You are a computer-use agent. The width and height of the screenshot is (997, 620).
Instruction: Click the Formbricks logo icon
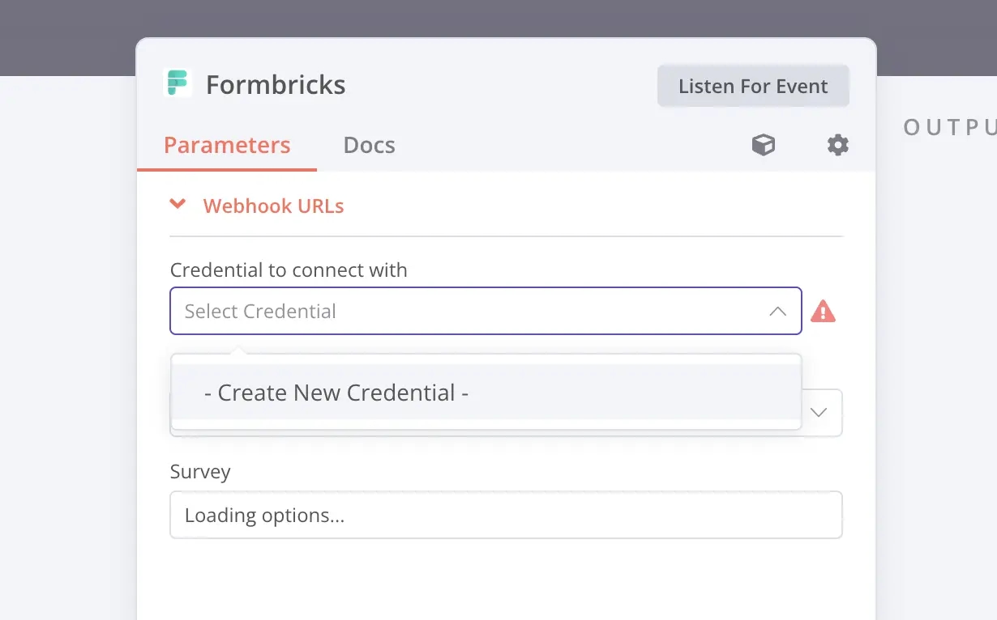pos(178,83)
